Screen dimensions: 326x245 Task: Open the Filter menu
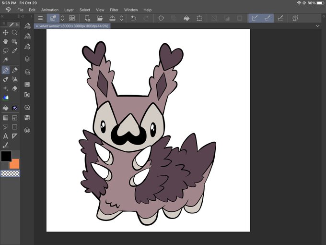coord(114,10)
